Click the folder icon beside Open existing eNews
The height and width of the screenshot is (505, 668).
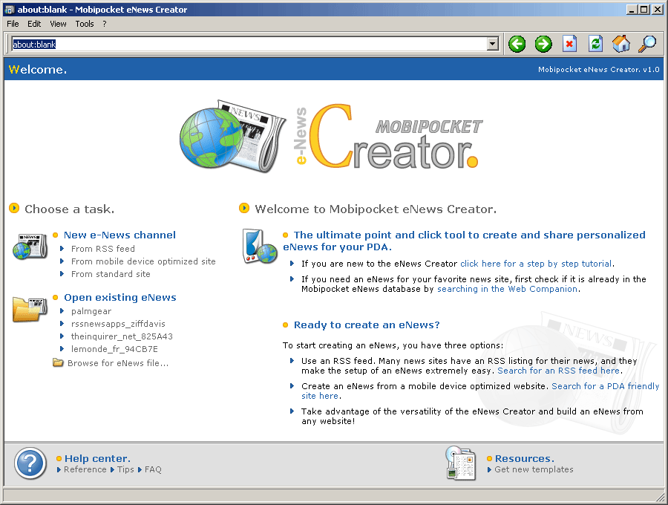30,310
